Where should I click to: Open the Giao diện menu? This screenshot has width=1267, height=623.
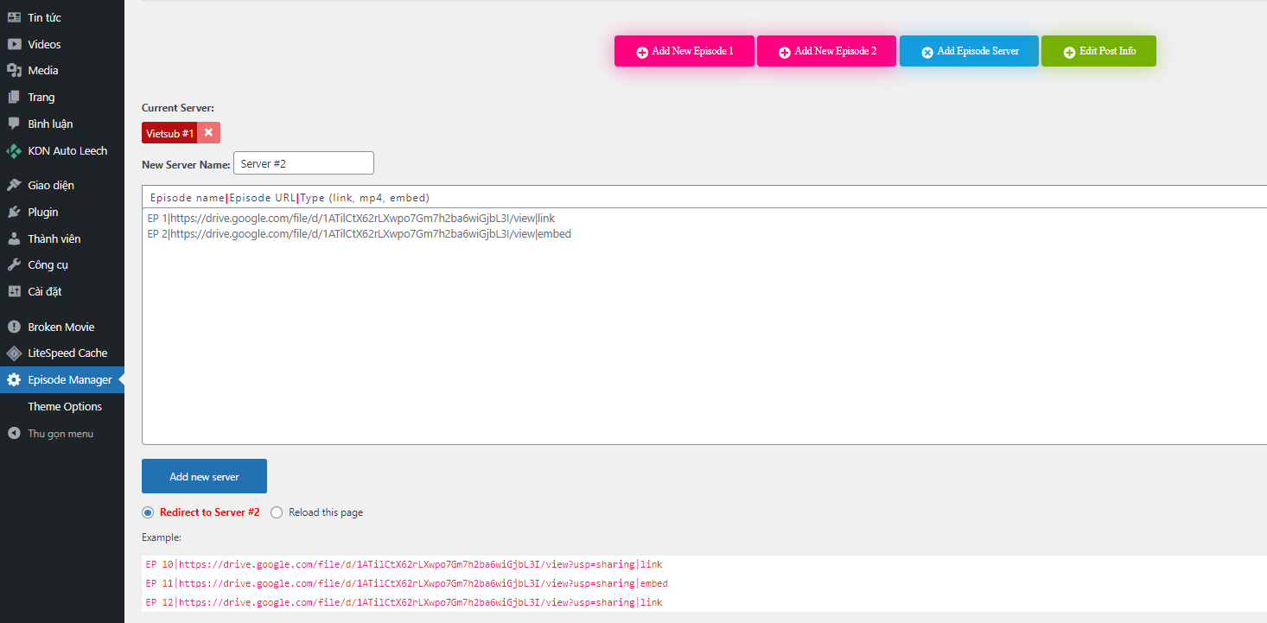point(50,185)
